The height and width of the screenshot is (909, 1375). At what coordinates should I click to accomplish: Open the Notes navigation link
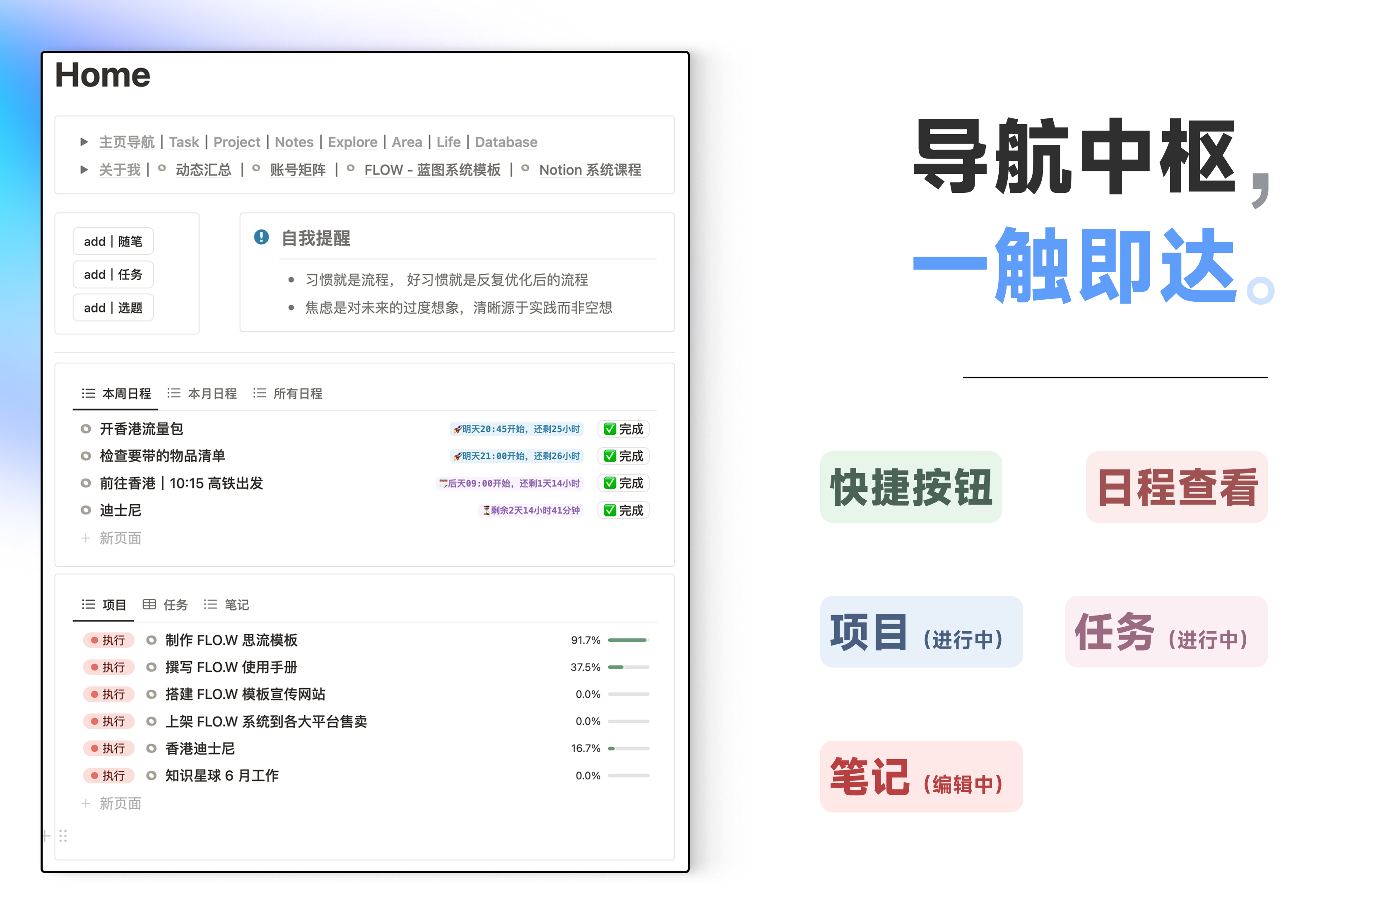coord(294,142)
